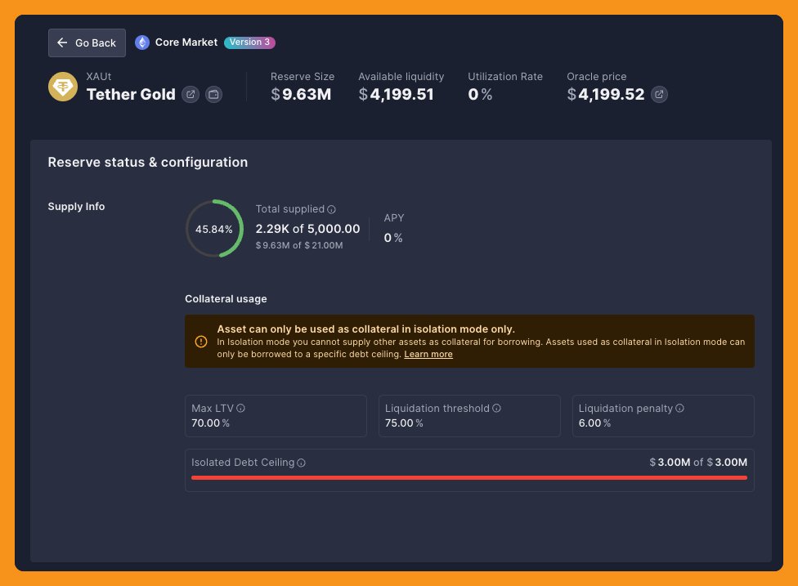Click the Version 3 badge

[x=251, y=42]
